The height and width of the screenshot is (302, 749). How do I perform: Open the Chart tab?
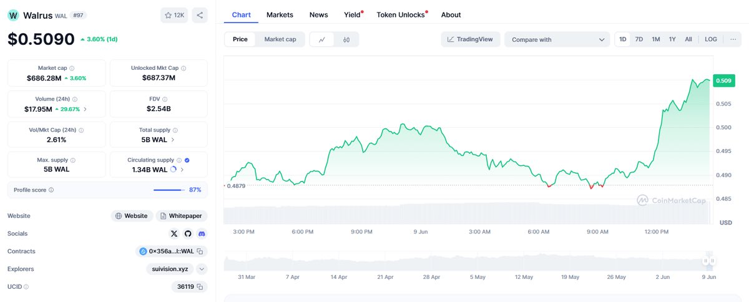pos(241,14)
